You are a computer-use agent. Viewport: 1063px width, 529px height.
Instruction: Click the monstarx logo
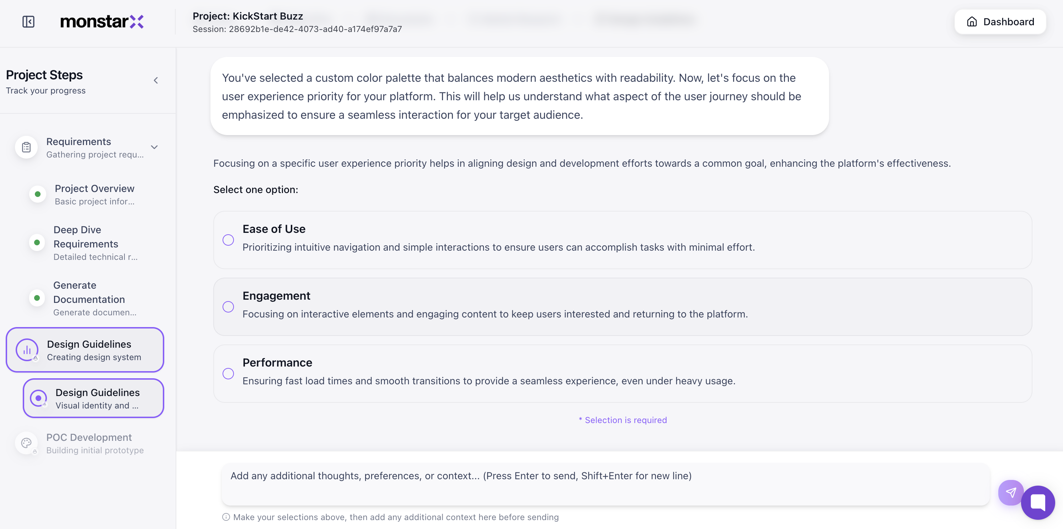(x=102, y=21)
